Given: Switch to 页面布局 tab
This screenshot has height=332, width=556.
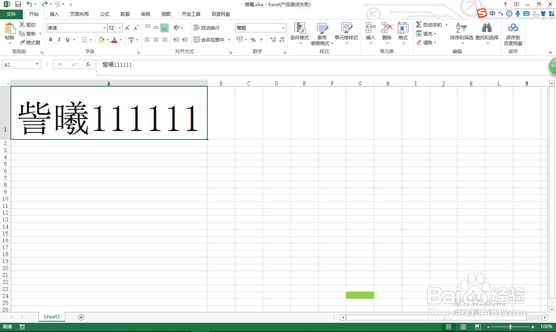Looking at the screenshot, I should click(x=80, y=14).
